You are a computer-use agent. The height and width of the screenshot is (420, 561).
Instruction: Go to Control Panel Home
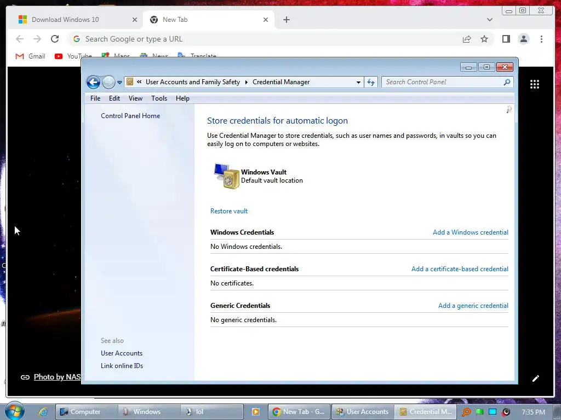point(130,116)
